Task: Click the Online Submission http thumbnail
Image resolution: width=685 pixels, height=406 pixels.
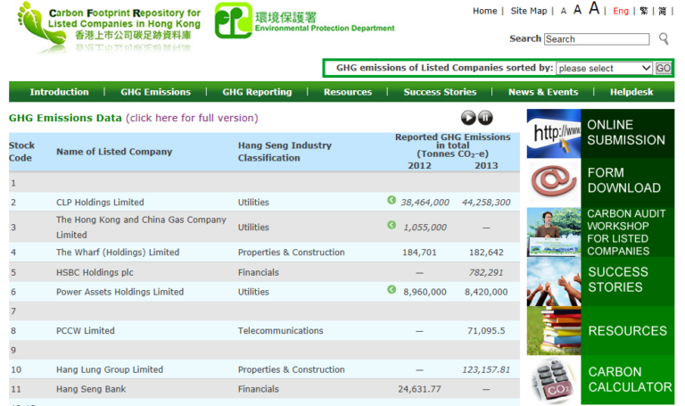Action: (x=554, y=133)
